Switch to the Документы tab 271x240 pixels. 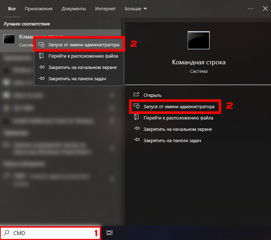[74, 8]
